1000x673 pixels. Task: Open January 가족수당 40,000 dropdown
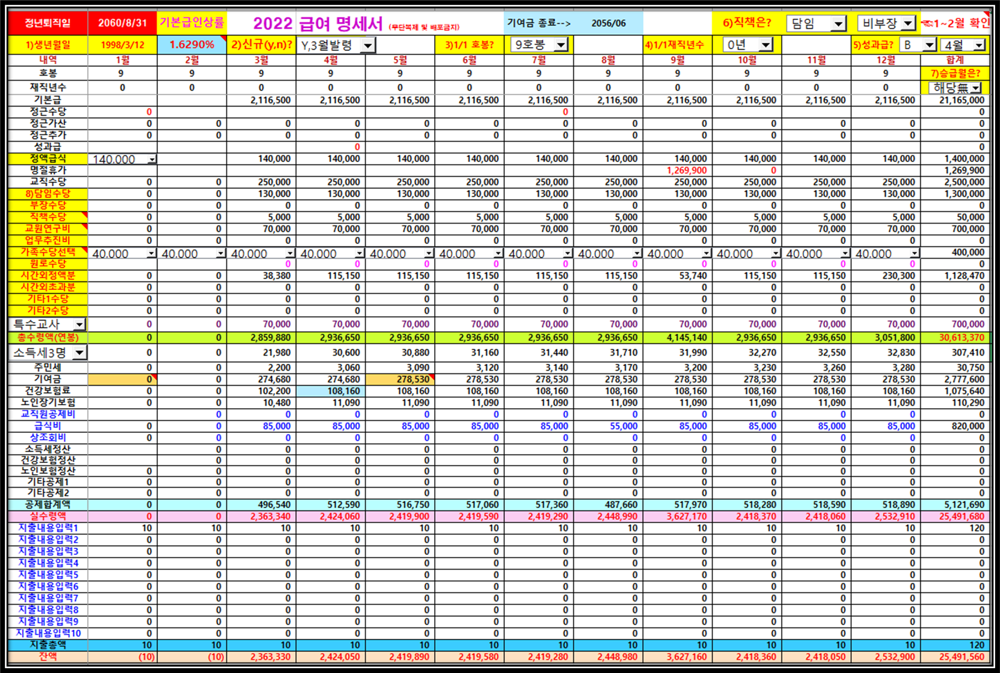[x=152, y=253]
